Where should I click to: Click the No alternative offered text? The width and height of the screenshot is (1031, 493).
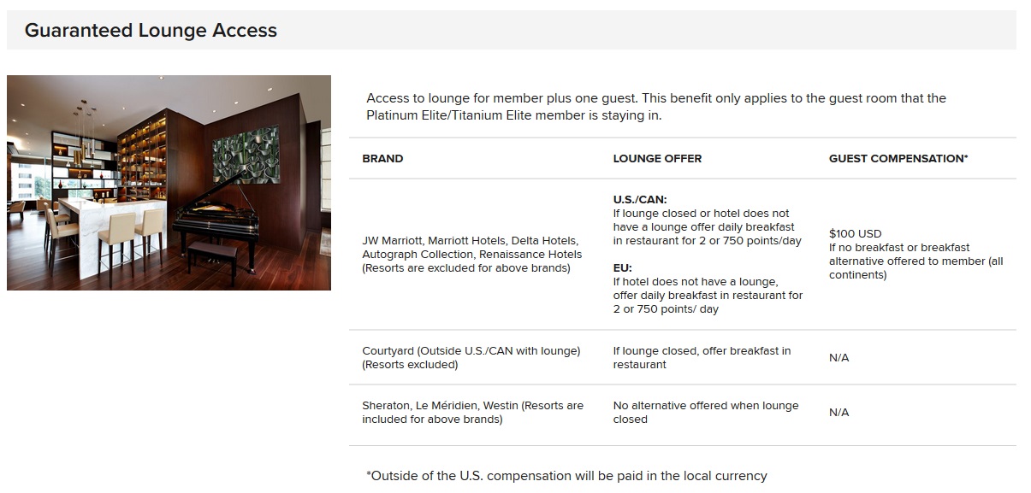pyautogui.click(x=705, y=412)
